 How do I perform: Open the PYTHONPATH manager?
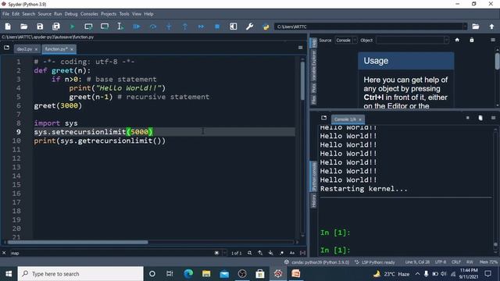[x=266, y=27]
